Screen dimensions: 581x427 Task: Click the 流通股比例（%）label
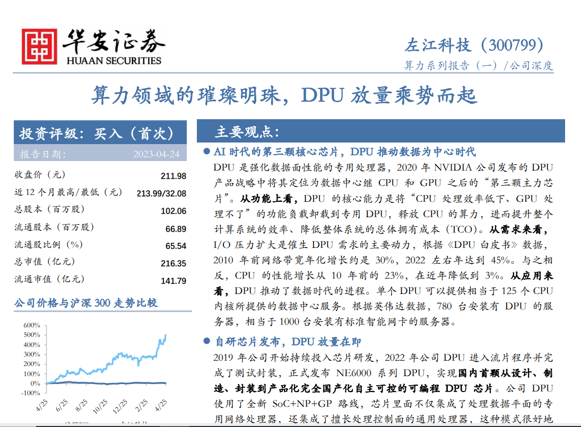click(48, 245)
